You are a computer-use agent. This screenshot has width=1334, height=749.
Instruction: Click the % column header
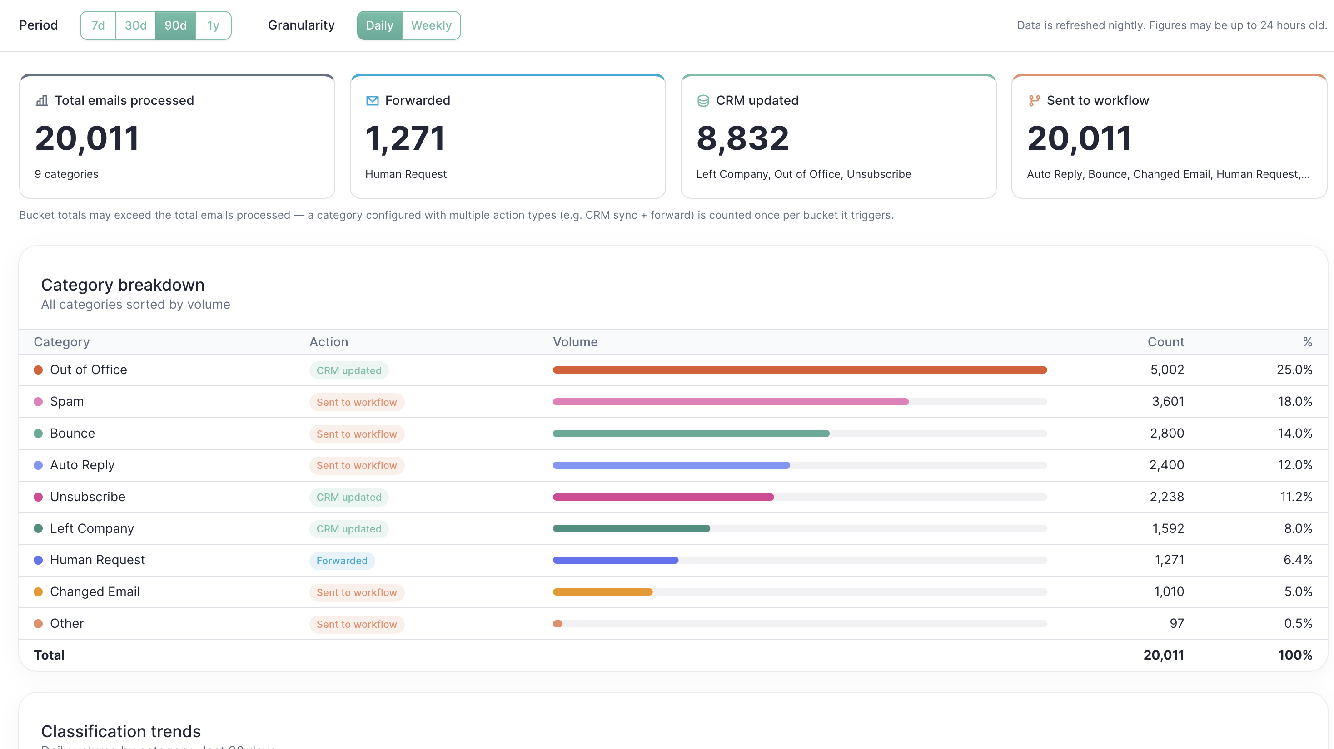pos(1308,342)
